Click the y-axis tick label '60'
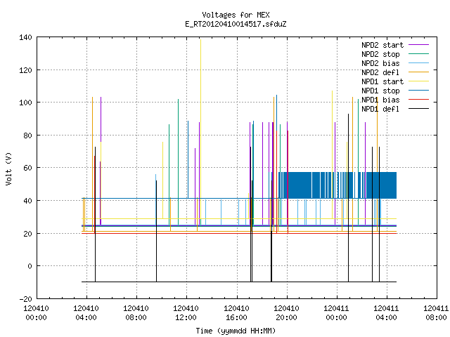This screenshot has height=337, width=450. 27,168
